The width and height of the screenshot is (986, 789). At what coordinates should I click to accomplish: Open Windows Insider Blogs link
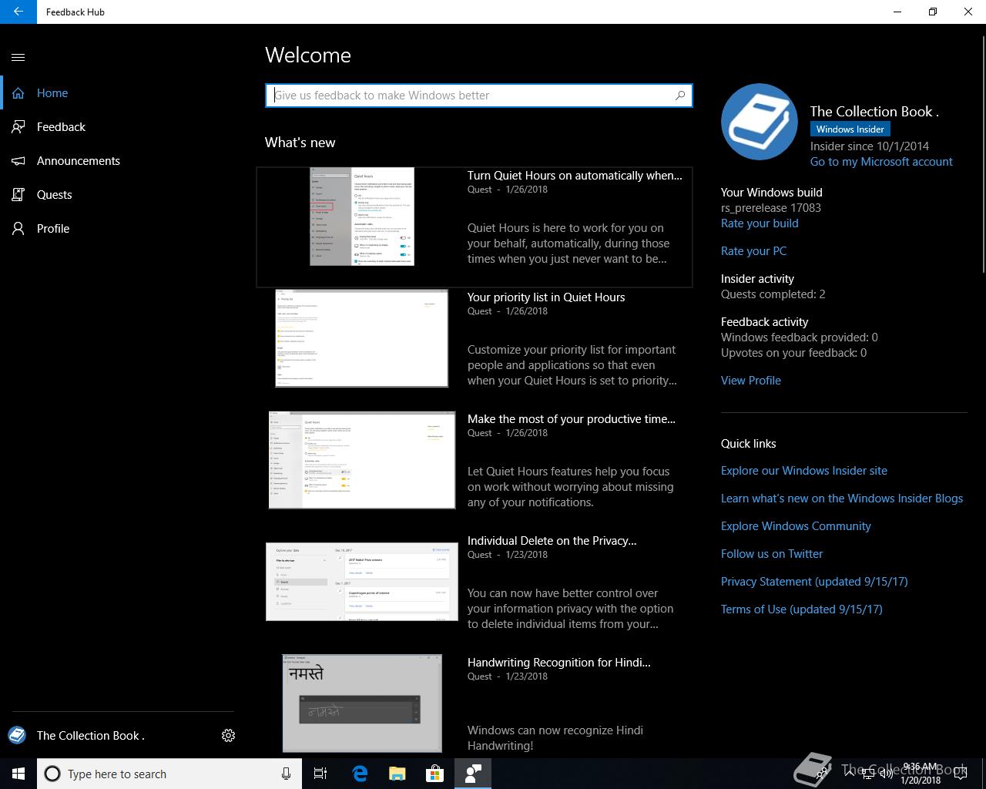tap(842, 499)
